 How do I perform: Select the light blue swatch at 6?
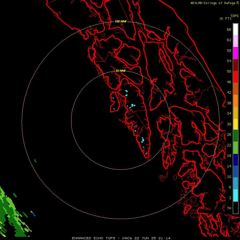point(235,183)
